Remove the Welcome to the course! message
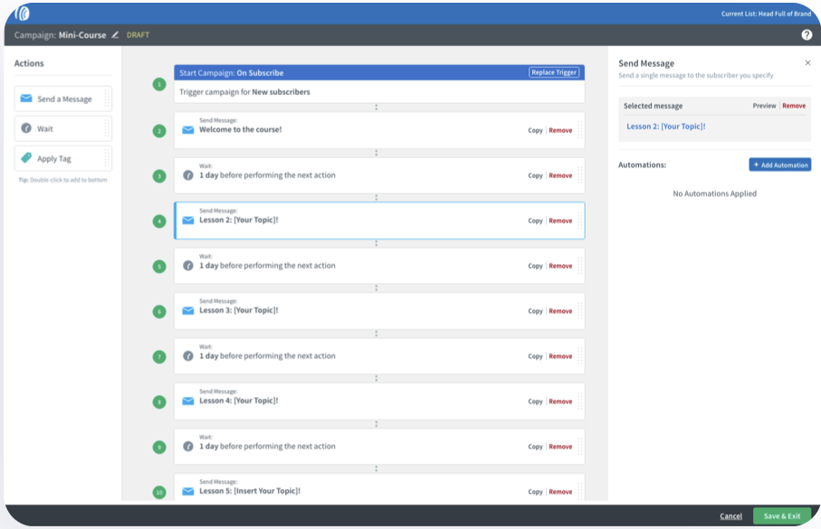The image size is (821, 529). 560,130
